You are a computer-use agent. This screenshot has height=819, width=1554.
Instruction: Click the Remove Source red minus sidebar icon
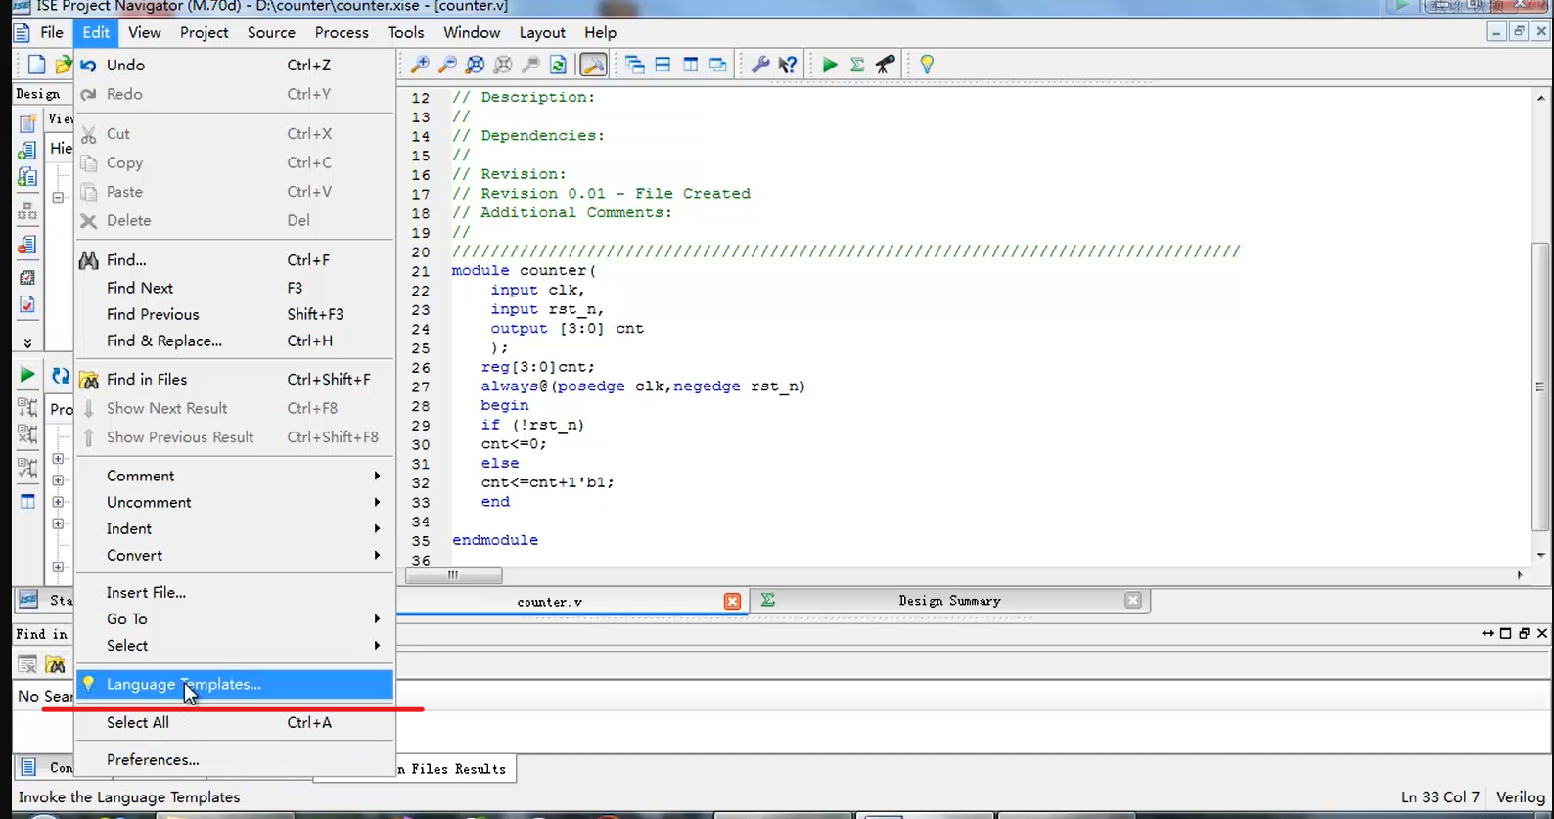point(27,245)
